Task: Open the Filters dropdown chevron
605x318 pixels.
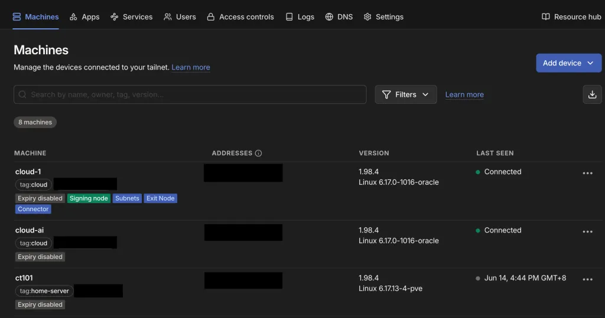Action: point(425,94)
